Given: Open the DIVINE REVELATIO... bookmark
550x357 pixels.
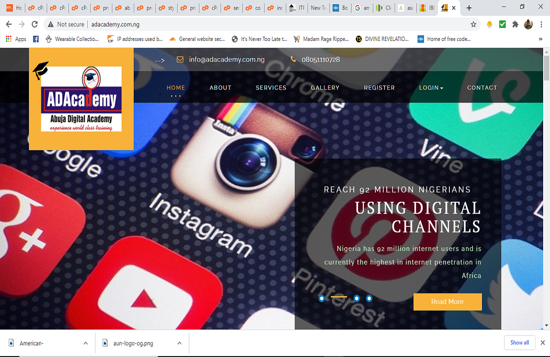Looking at the screenshot, I should [x=382, y=39].
